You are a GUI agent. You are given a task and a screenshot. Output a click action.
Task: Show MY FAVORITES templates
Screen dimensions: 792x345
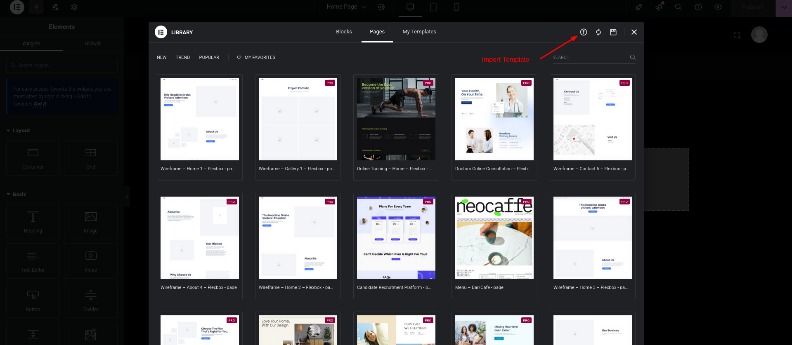(x=256, y=57)
